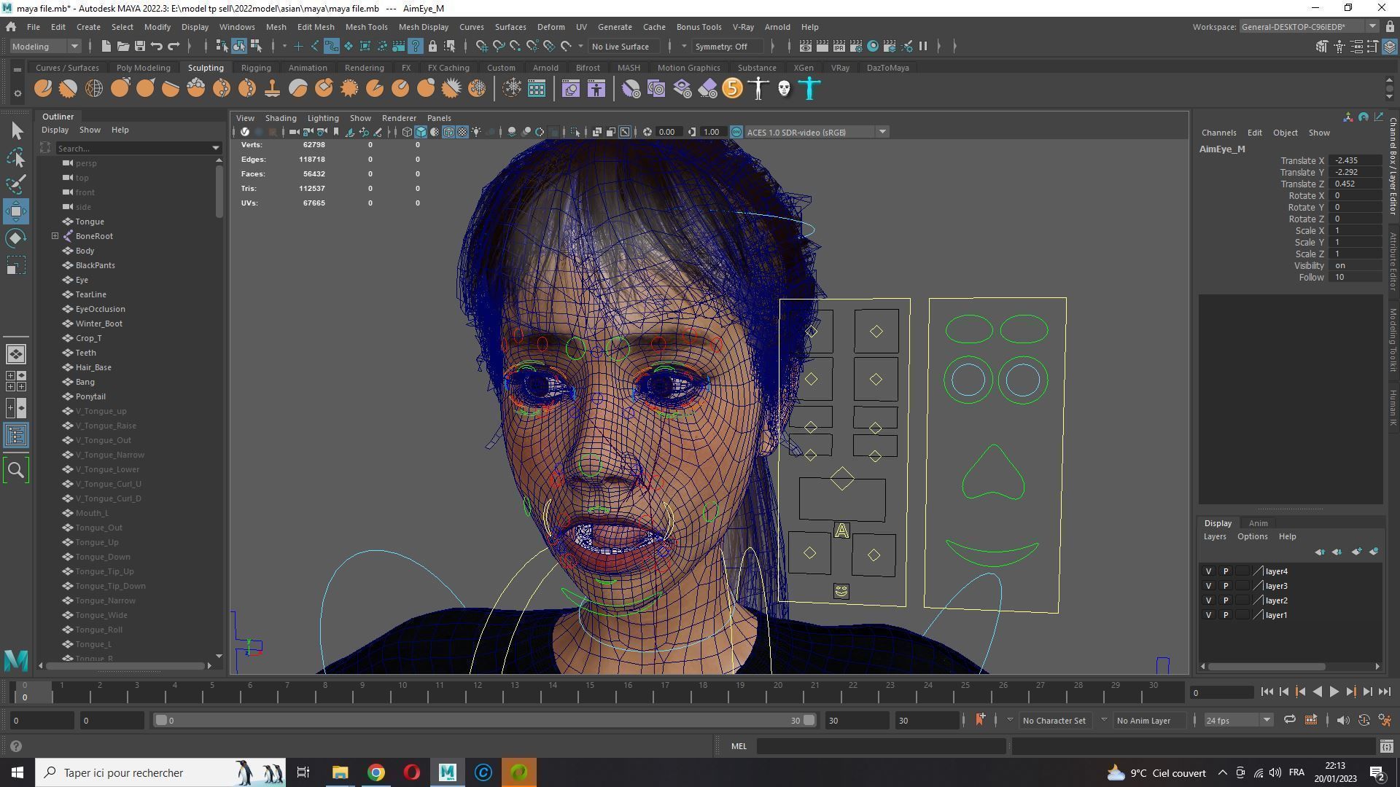Open the 24 fps frame rate dropdown
Screen dimensions: 1400x787
click(x=1237, y=721)
